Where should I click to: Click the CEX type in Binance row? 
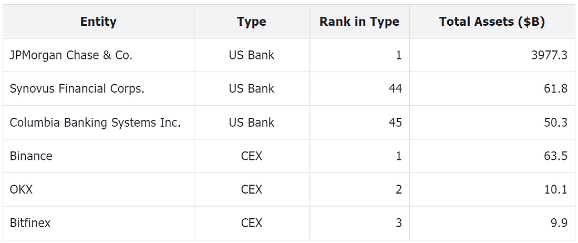coord(252,156)
